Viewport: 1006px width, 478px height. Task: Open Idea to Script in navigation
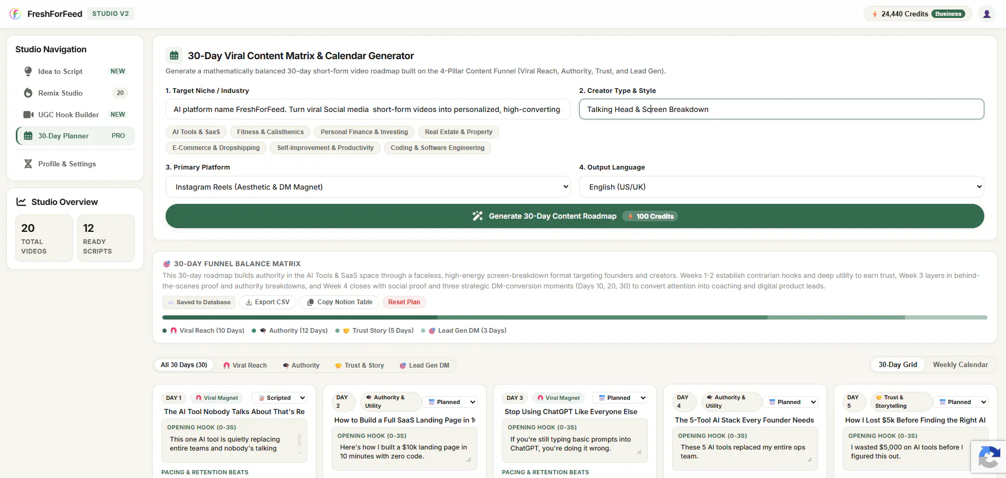coord(75,71)
